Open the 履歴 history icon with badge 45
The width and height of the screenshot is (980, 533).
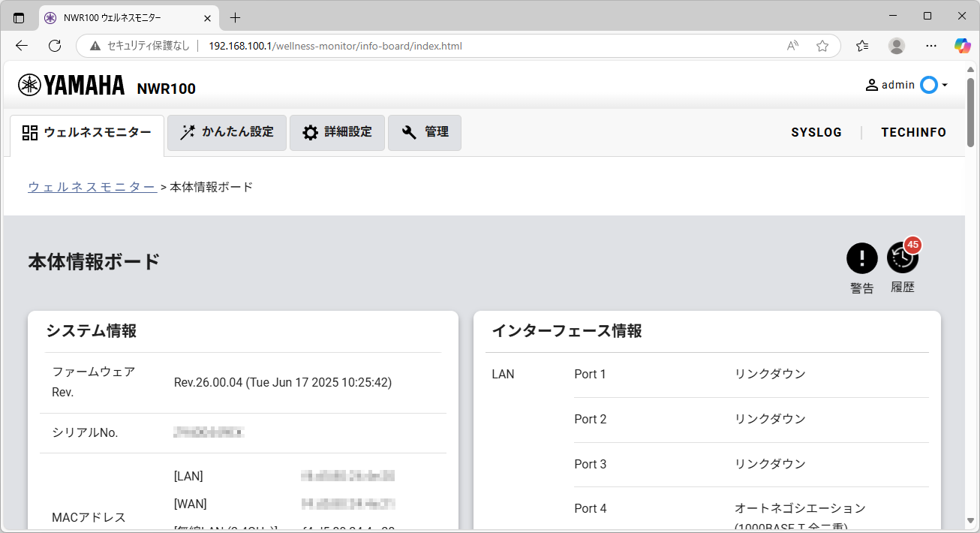coord(902,257)
